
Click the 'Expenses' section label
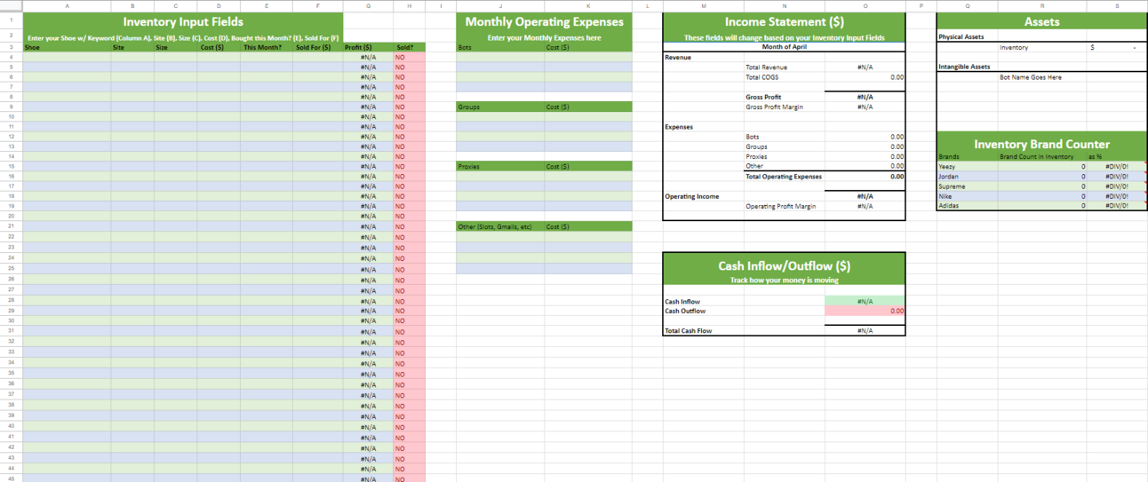679,127
